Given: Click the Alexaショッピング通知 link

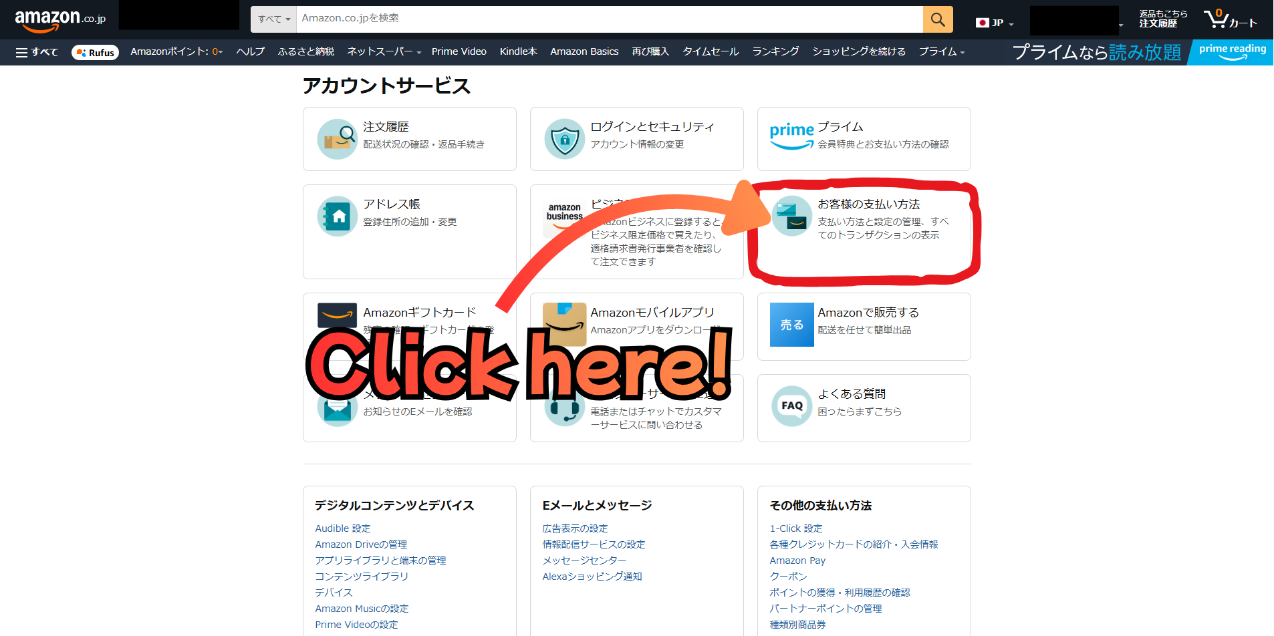Looking at the screenshot, I should [x=592, y=577].
